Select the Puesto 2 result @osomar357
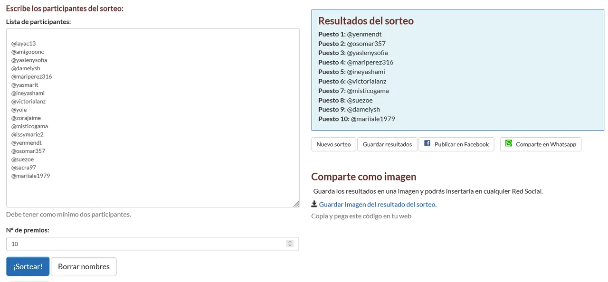 click(366, 44)
